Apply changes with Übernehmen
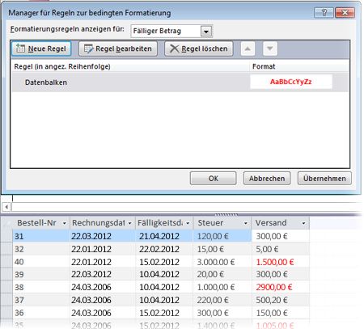This screenshot has width=364, height=329. point(324,179)
